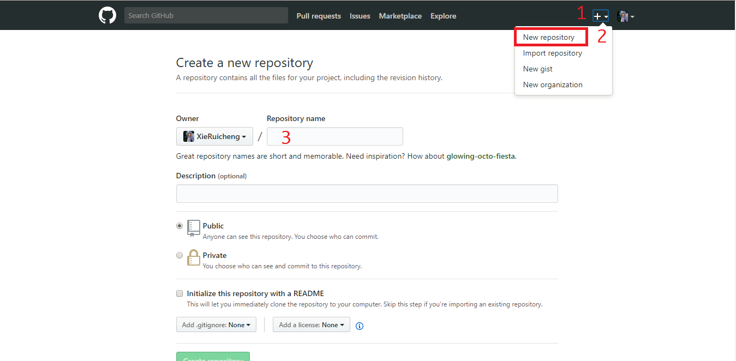736x361 pixels.
Task: Use suggested name glowing-octo-fiesta
Action: click(x=480, y=156)
